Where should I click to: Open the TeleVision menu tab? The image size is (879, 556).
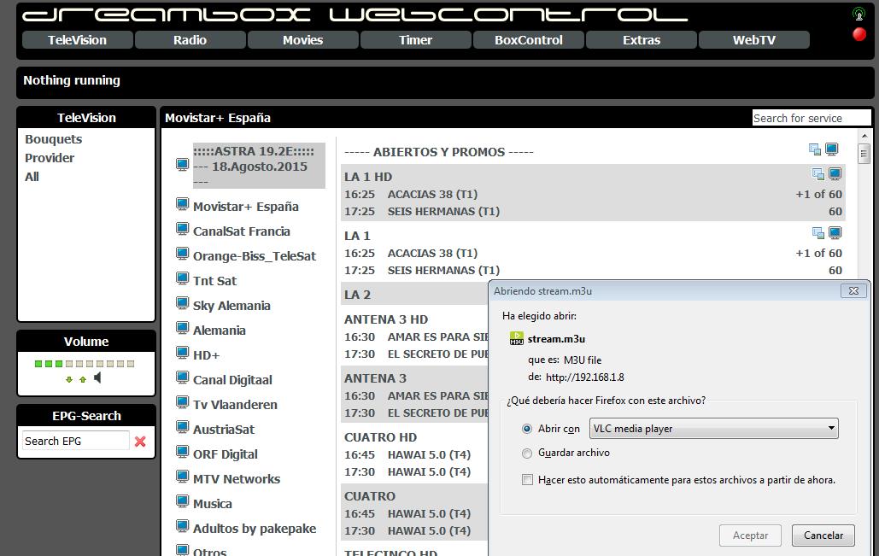78,40
